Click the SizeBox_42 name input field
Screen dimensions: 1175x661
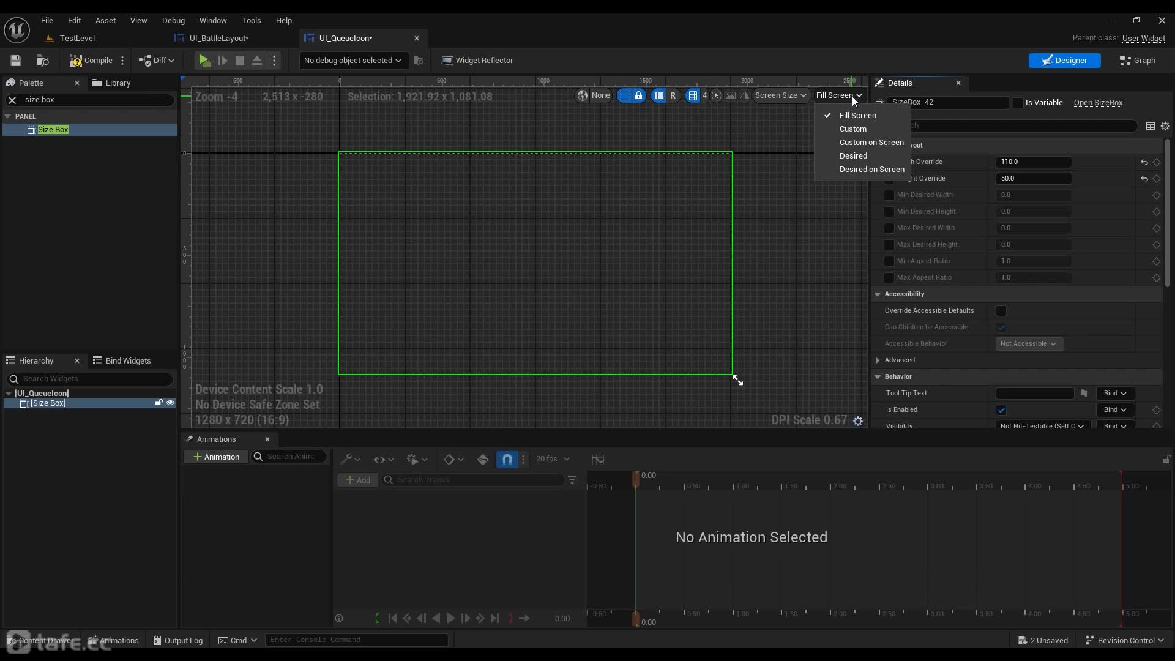click(948, 101)
